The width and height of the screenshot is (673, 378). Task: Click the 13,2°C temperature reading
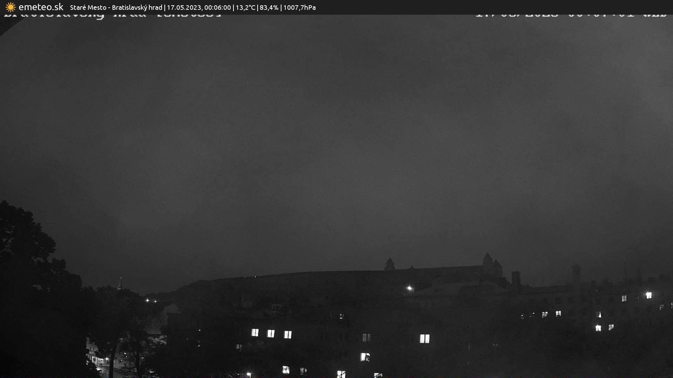[245, 8]
